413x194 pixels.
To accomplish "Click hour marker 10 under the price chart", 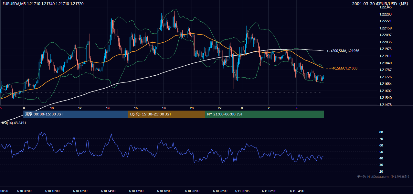I will 52,108.
